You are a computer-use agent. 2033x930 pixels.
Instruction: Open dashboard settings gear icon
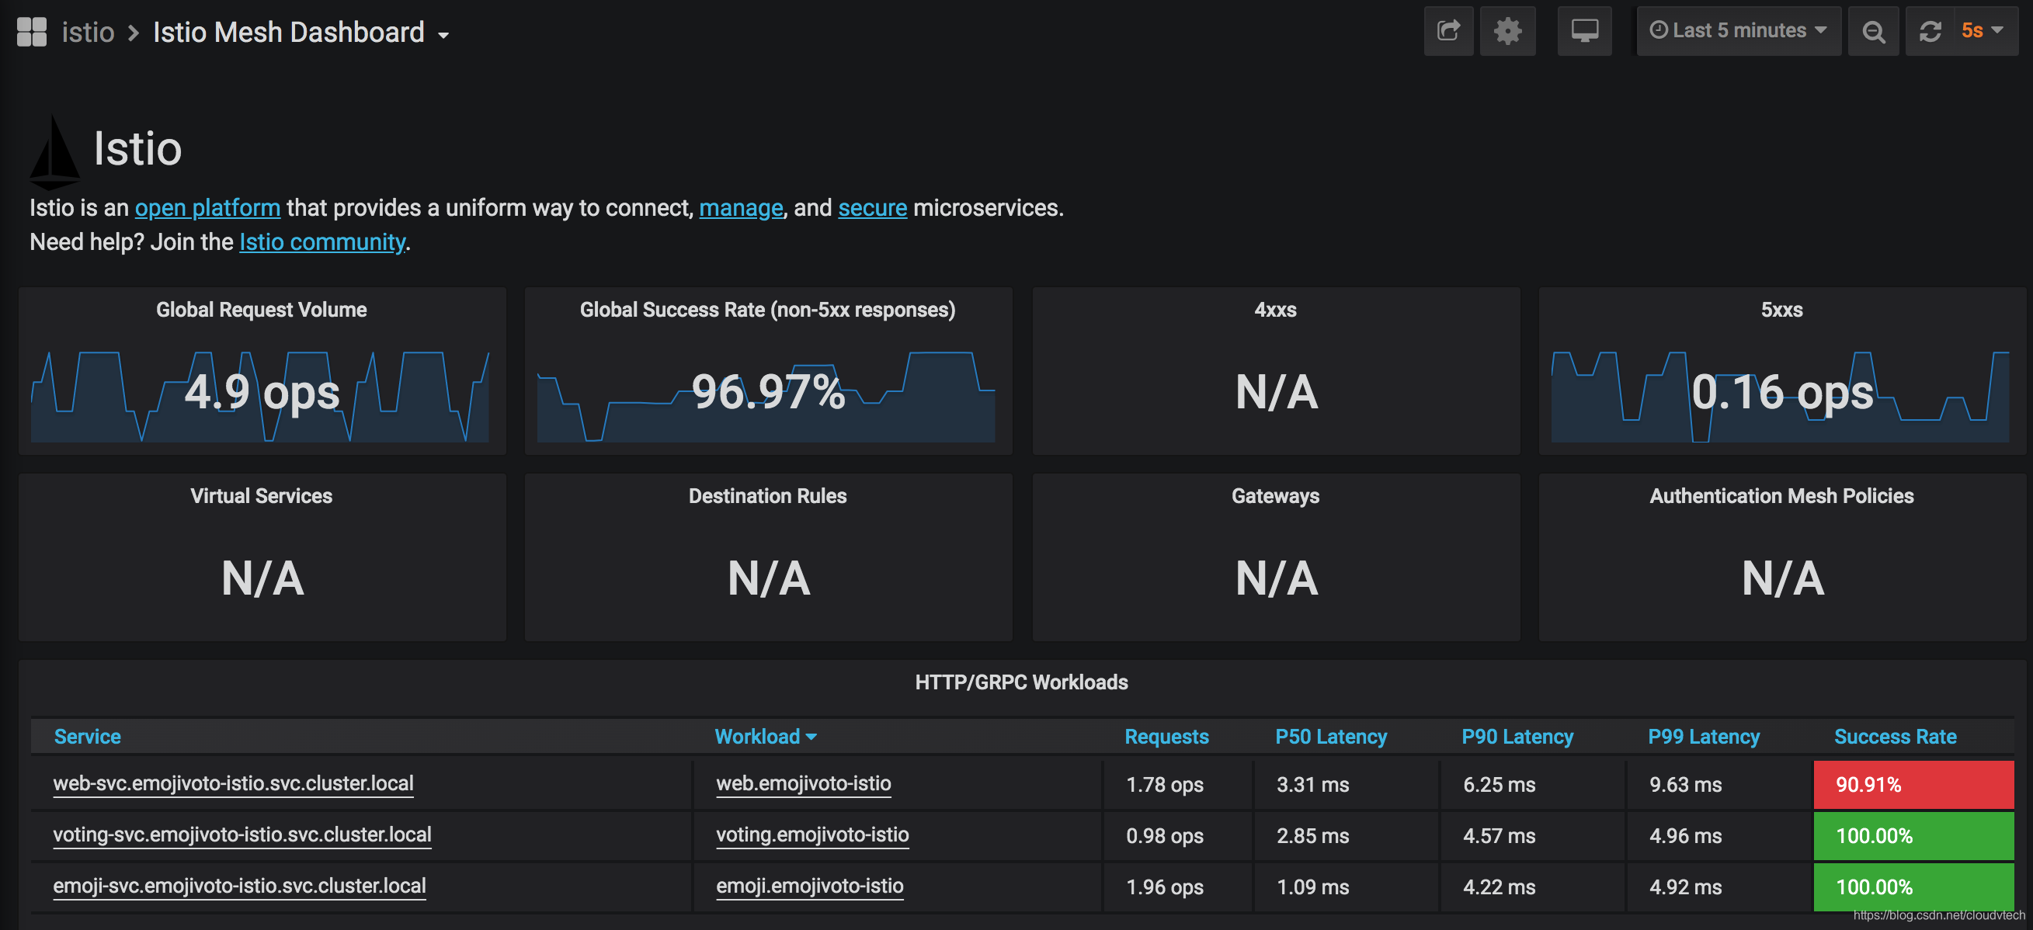[1507, 32]
